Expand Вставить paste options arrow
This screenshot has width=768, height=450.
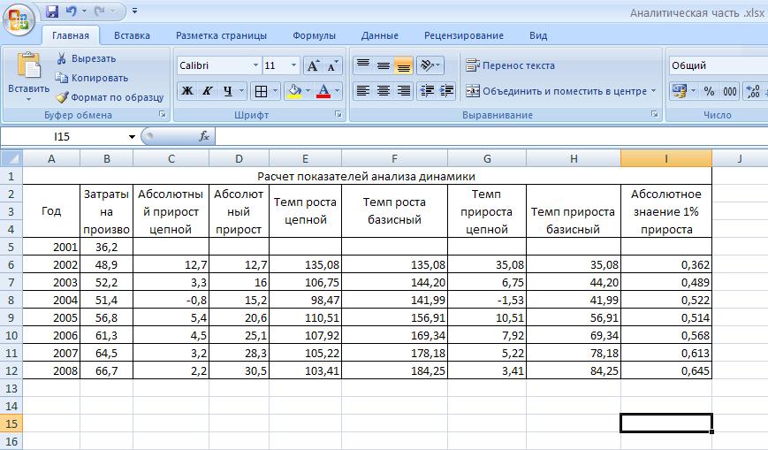point(28,99)
